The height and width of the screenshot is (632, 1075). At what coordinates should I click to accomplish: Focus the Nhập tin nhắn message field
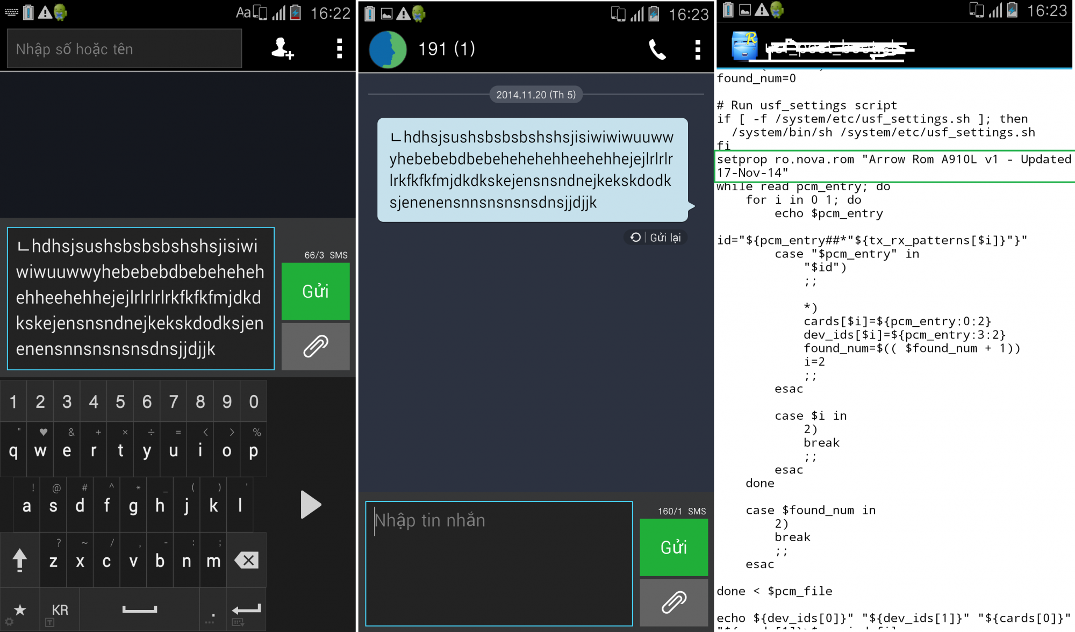click(499, 563)
